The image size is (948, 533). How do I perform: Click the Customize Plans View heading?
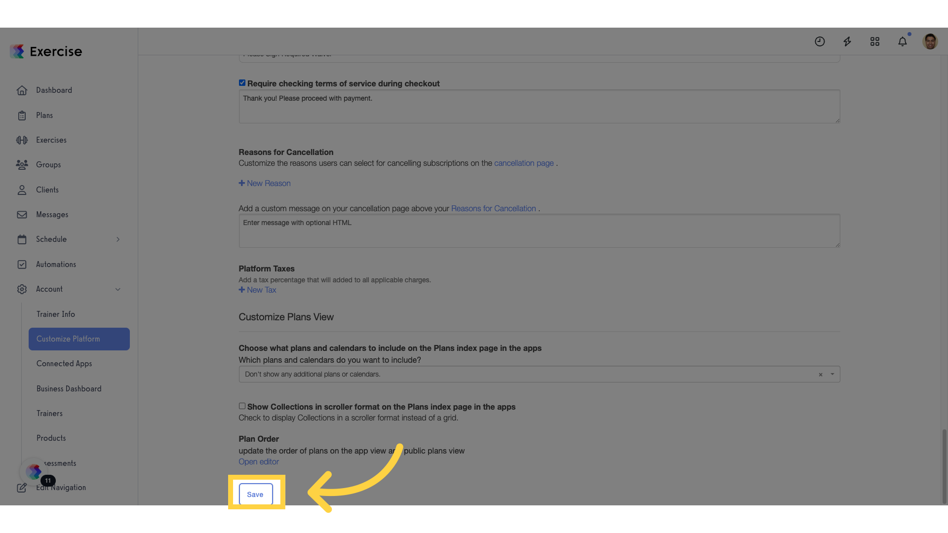286,317
